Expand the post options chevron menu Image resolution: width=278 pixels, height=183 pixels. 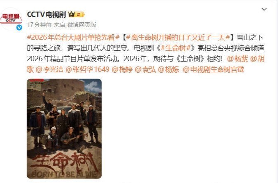click(x=264, y=9)
